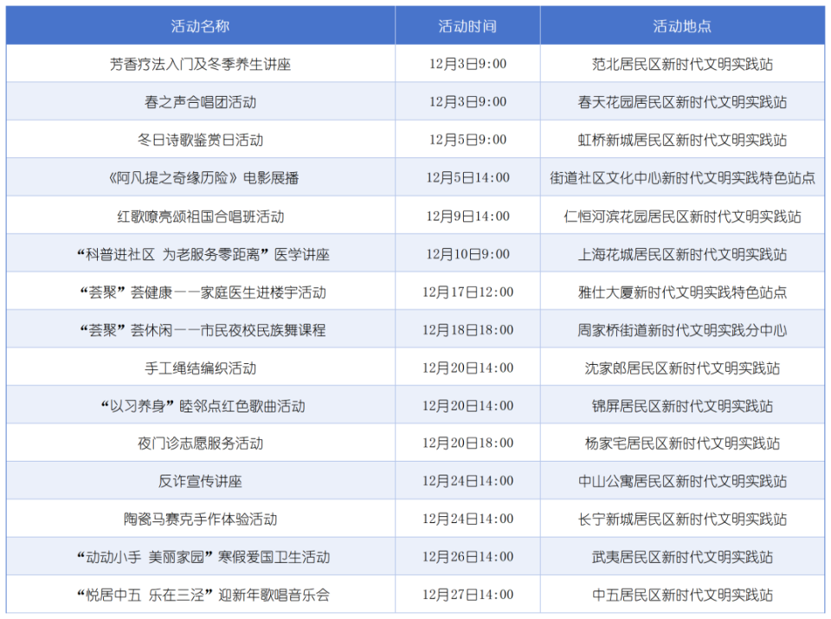
Task: Select location 锦屏居民区新时代文明实践站
Action: coord(682,405)
